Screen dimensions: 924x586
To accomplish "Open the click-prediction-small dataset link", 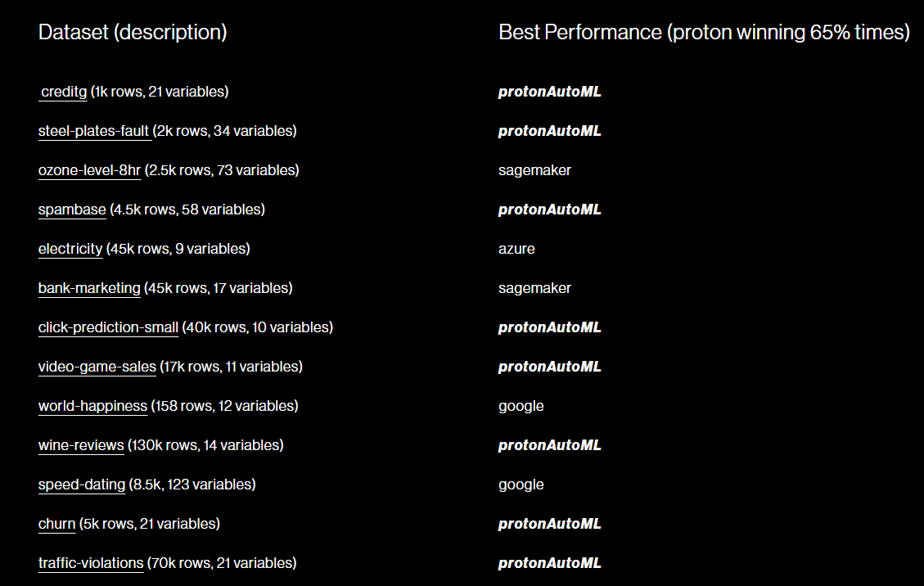I will tap(108, 327).
